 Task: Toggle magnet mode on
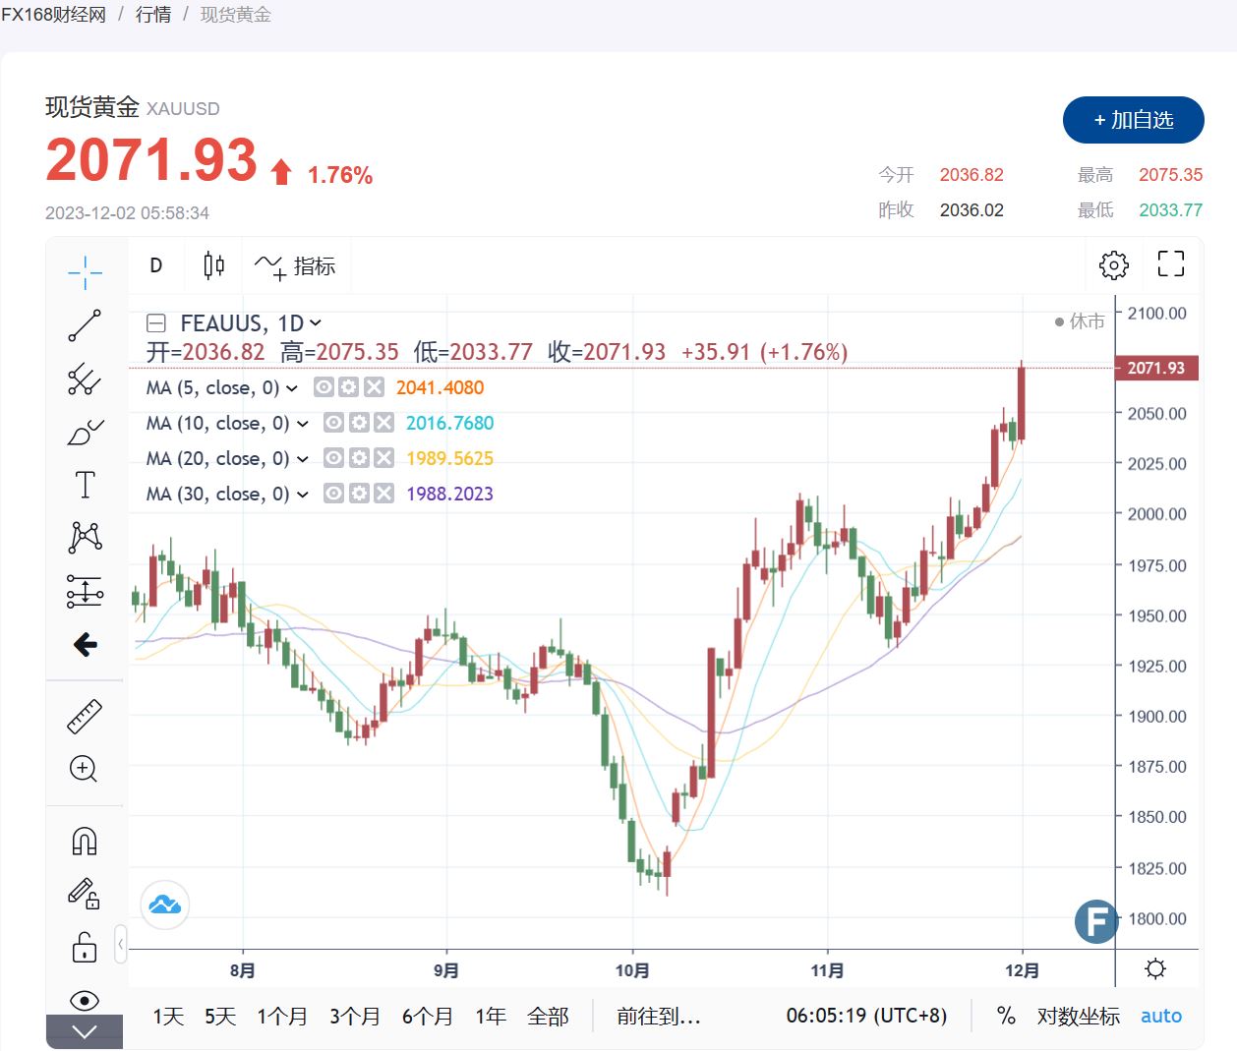click(85, 842)
